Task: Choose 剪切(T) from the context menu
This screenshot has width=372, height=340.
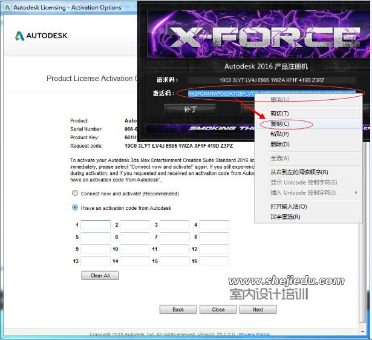Action: tap(308, 114)
